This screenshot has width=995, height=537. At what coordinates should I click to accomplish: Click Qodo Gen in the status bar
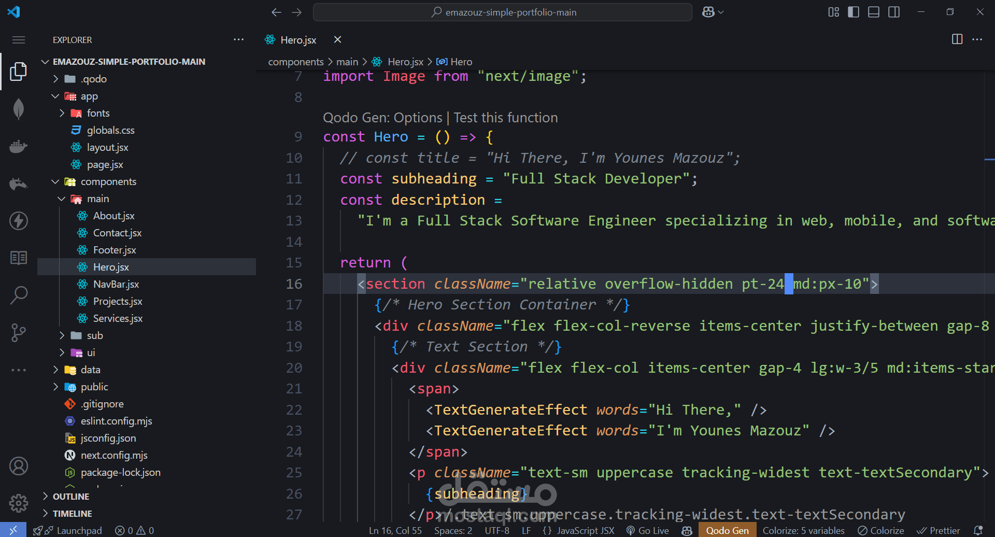pos(727,530)
